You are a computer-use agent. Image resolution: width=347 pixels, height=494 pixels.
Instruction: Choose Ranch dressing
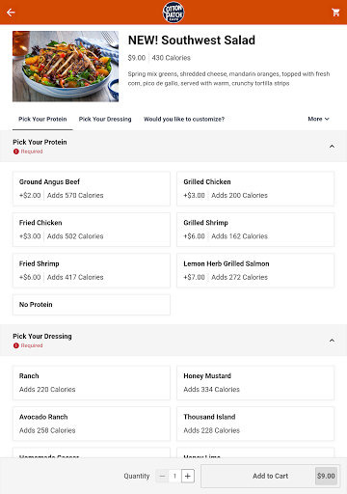pos(92,383)
